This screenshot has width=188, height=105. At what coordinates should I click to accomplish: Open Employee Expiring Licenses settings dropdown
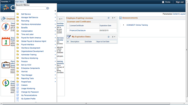coord(114,18)
